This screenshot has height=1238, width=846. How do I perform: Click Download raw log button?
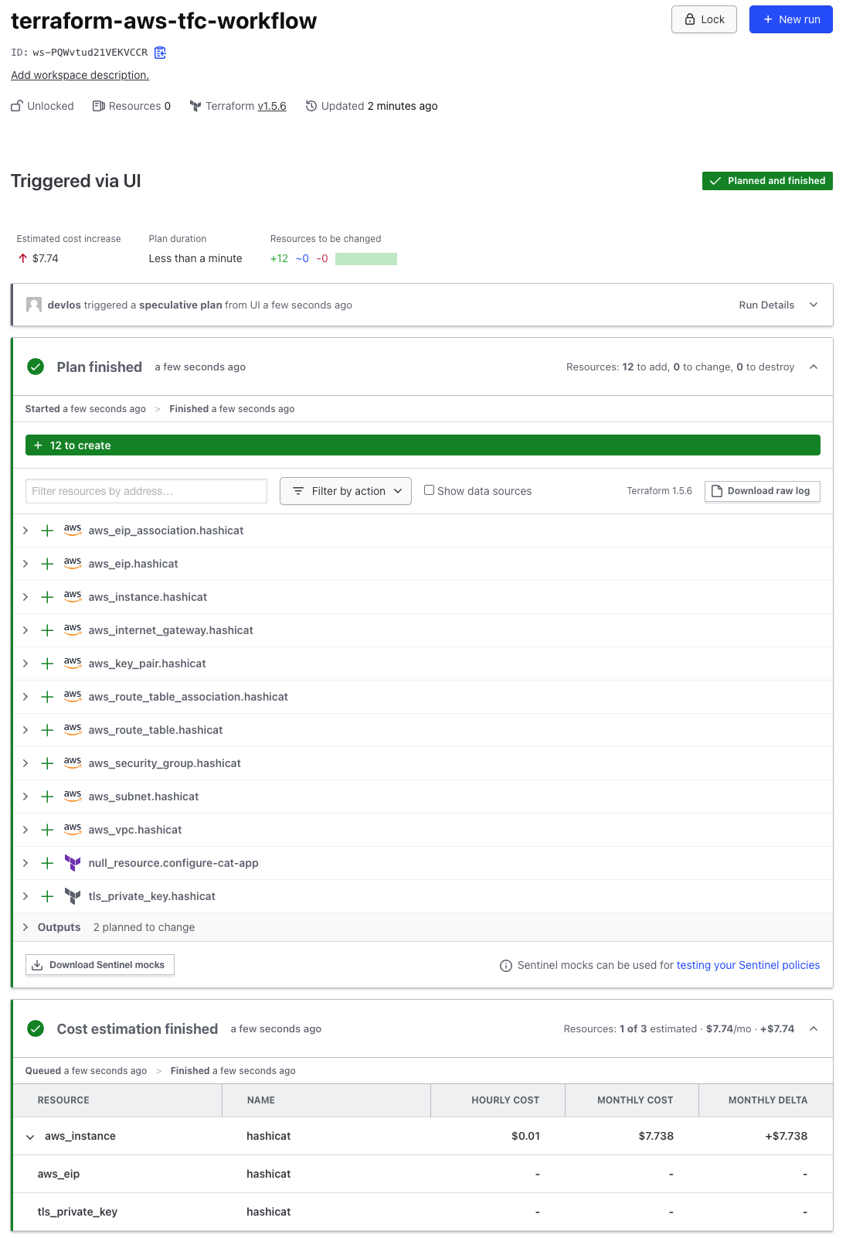tap(762, 491)
